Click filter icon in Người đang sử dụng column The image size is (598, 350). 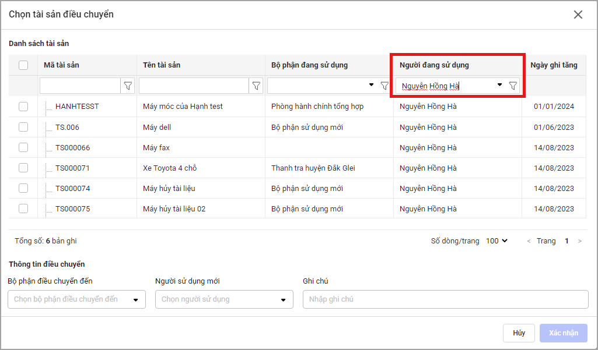pos(513,86)
